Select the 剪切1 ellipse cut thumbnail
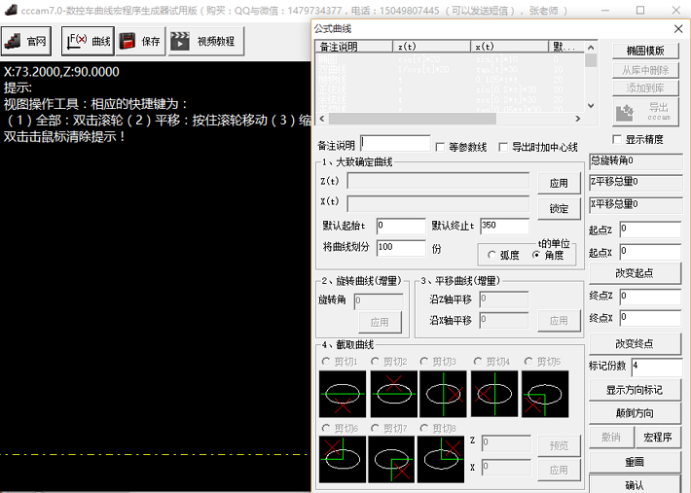This screenshot has width=691, height=493. point(343,394)
